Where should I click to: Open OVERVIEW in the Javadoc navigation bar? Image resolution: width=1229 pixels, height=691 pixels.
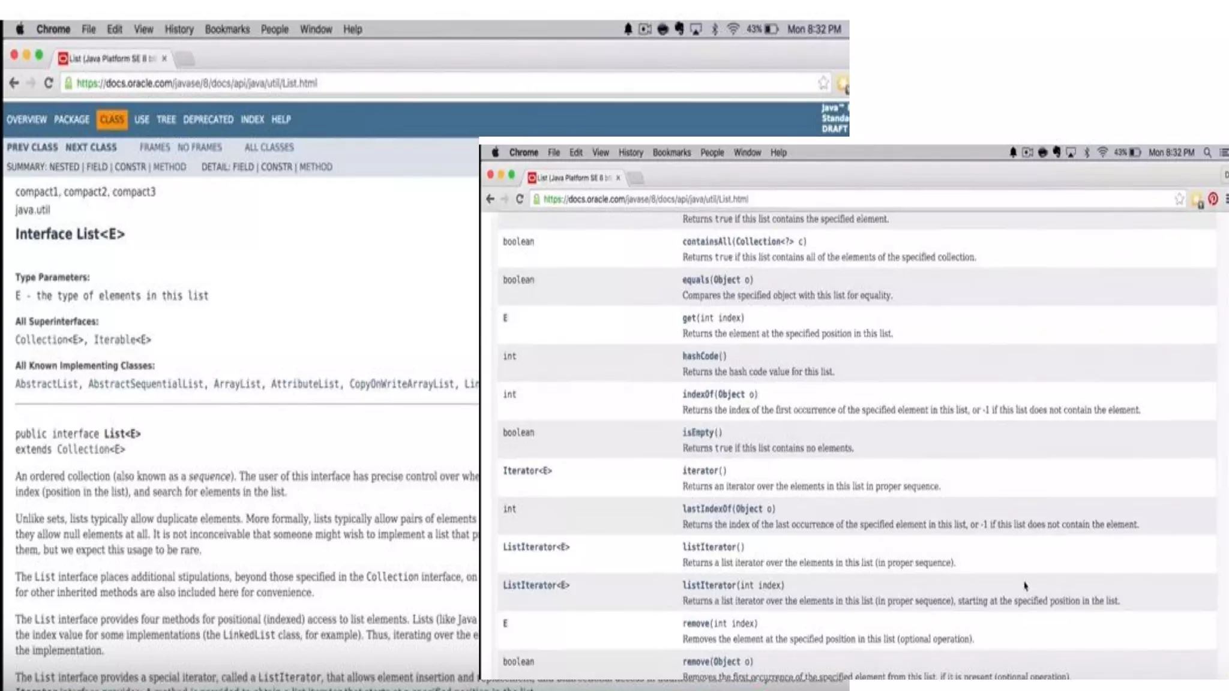pyautogui.click(x=26, y=119)
